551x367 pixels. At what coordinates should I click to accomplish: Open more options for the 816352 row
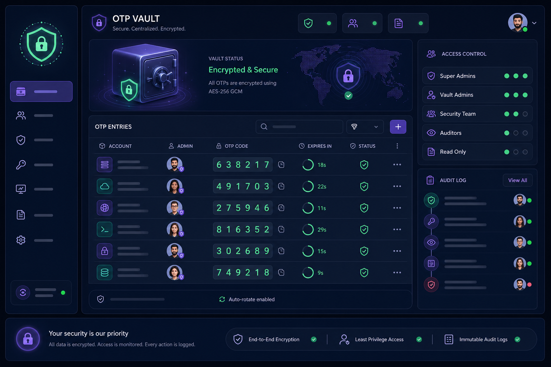(397, 229)
